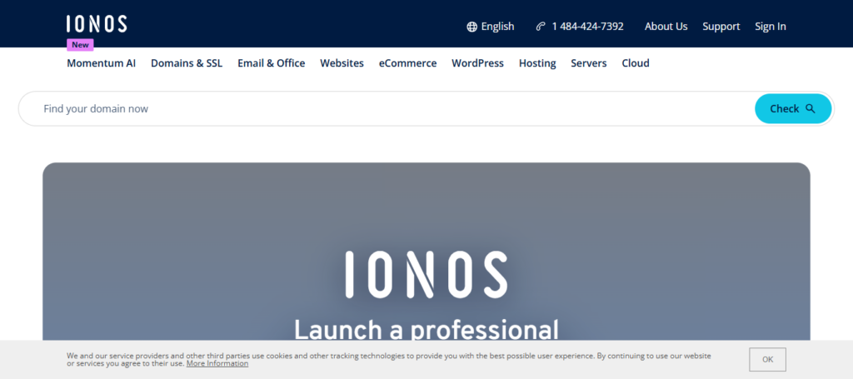Open the Sign In link

(771, 27)
